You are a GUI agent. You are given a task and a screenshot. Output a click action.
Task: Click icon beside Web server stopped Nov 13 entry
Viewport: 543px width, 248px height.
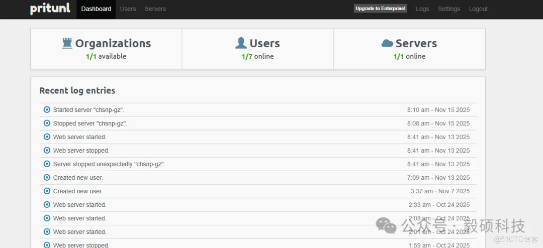[47, 151]
